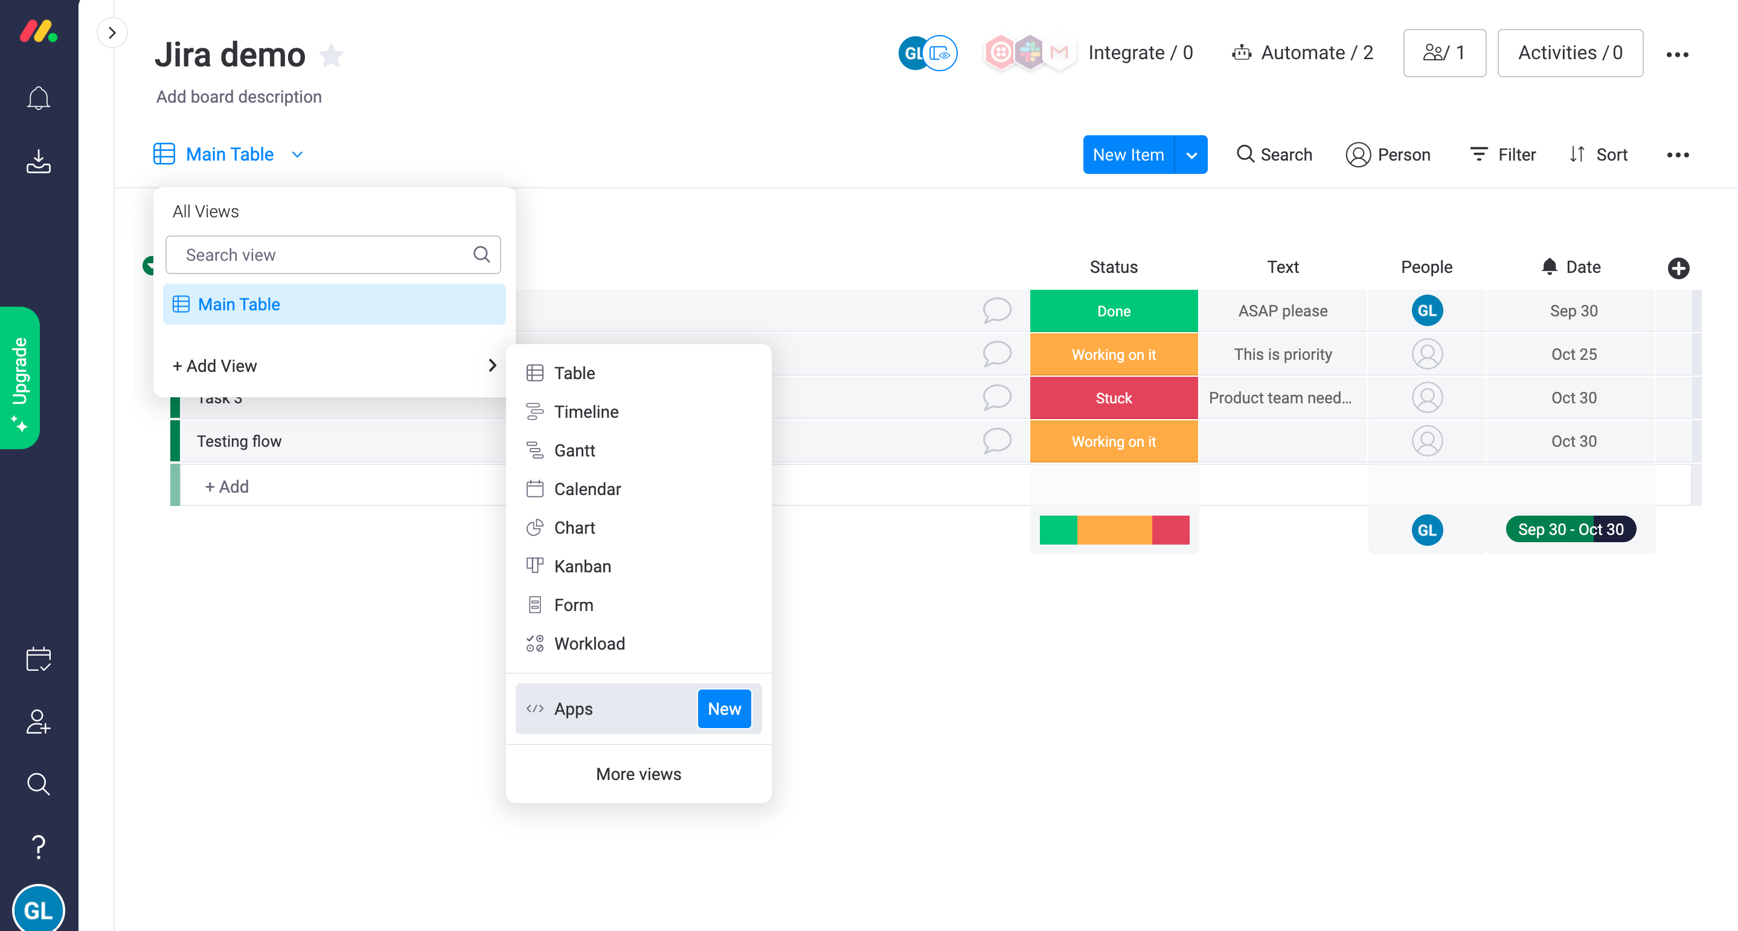1738x931 pixels.
Task: Star the Jira demo board as favorite
Action: point(332,56)
